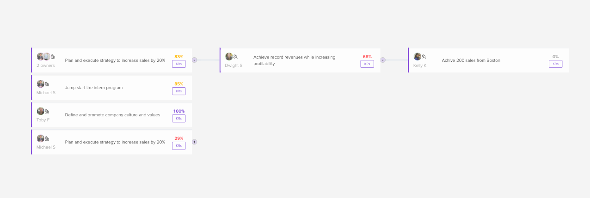590x198 pixels.
Task: Click the company building icon on Jump start intern program
Action: pos(47,84)
